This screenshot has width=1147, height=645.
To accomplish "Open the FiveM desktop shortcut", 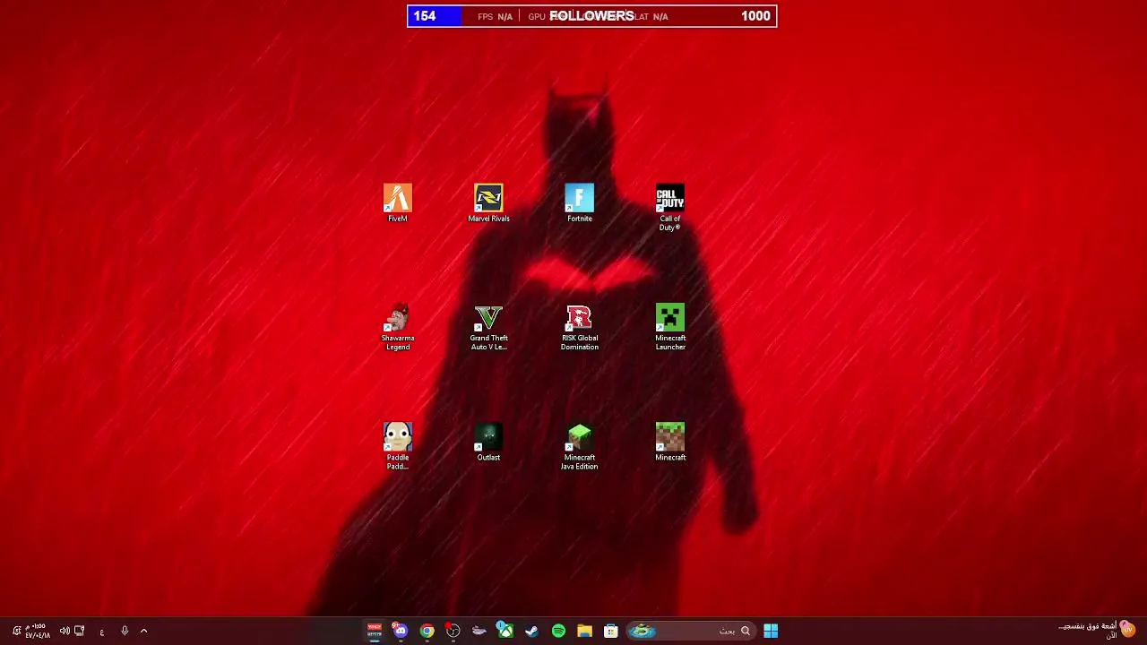I will [x=398, y=203].
